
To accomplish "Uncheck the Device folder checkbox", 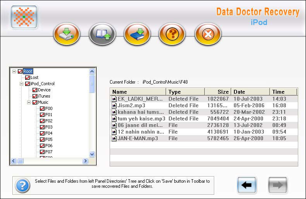I will tap(35, 90).
